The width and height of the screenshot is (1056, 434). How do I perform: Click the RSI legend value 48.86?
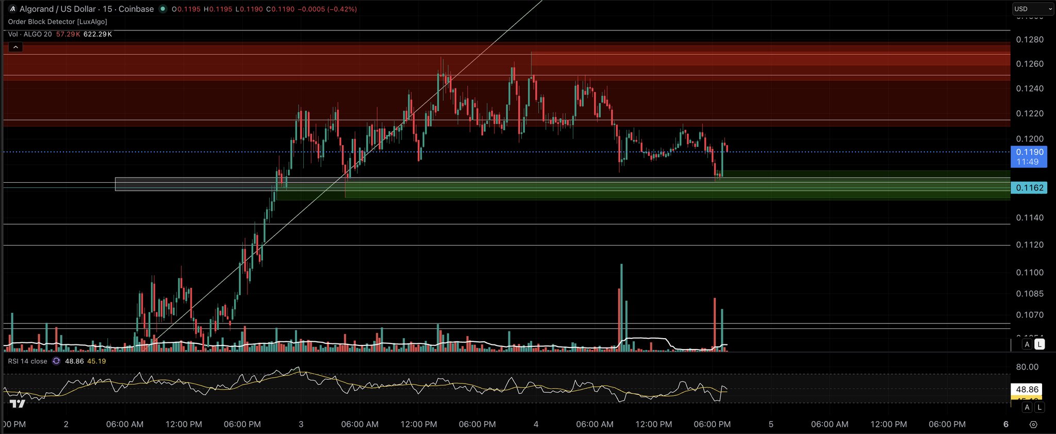tap(74, 361)
